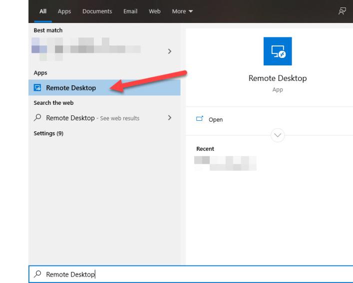Expand the web results chevron arrow
The height and width of the screenshot is (283, 353).
tap(170, 117)
